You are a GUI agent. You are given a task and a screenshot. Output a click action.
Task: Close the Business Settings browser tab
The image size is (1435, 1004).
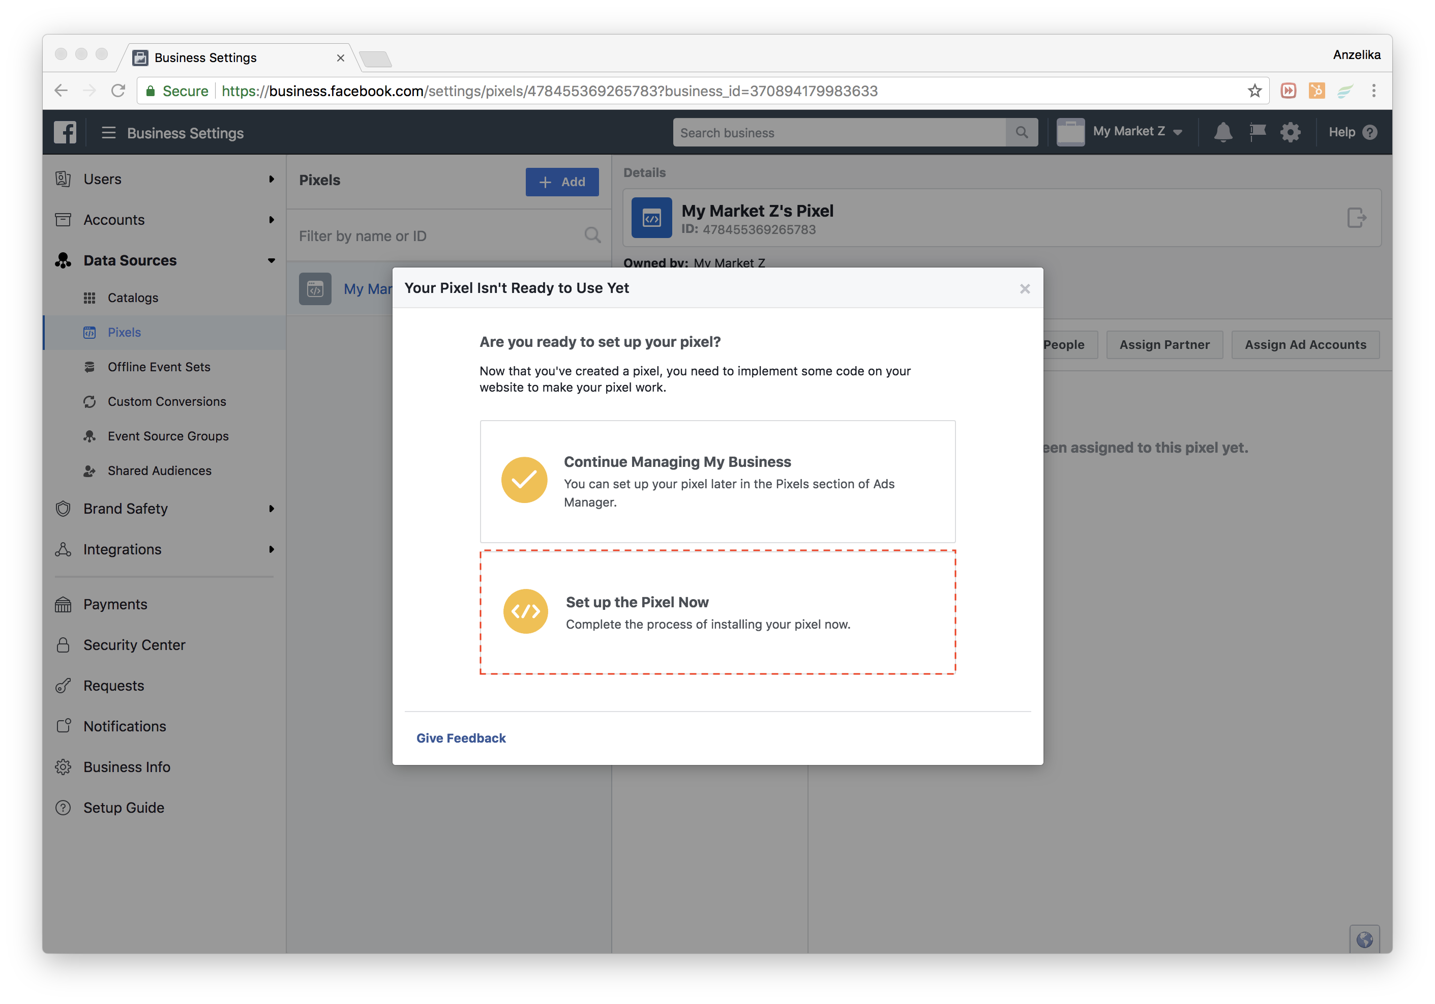341,57
